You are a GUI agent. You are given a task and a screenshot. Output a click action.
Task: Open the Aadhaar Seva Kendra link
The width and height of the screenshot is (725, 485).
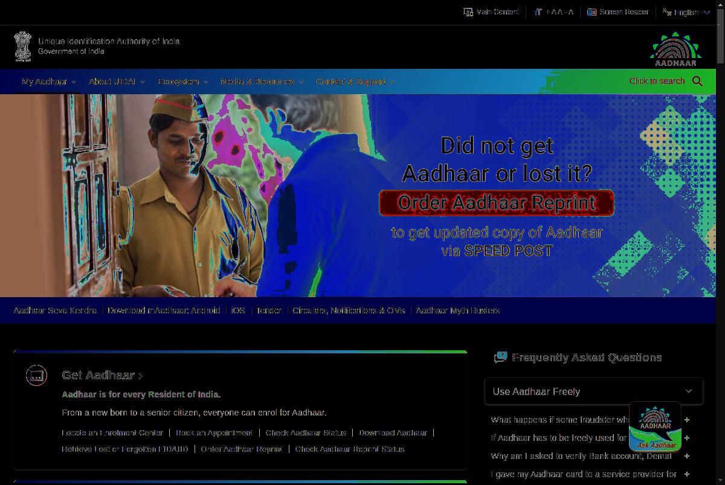[x=55, y=310]
